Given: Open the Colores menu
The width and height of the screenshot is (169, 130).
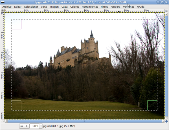Looking at the screenshot, I should pos(74,7).
